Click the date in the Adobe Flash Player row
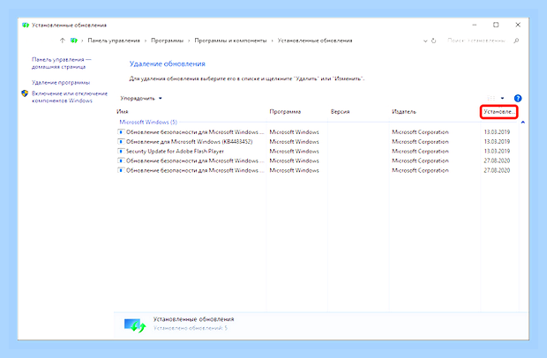 coord(497,152)
